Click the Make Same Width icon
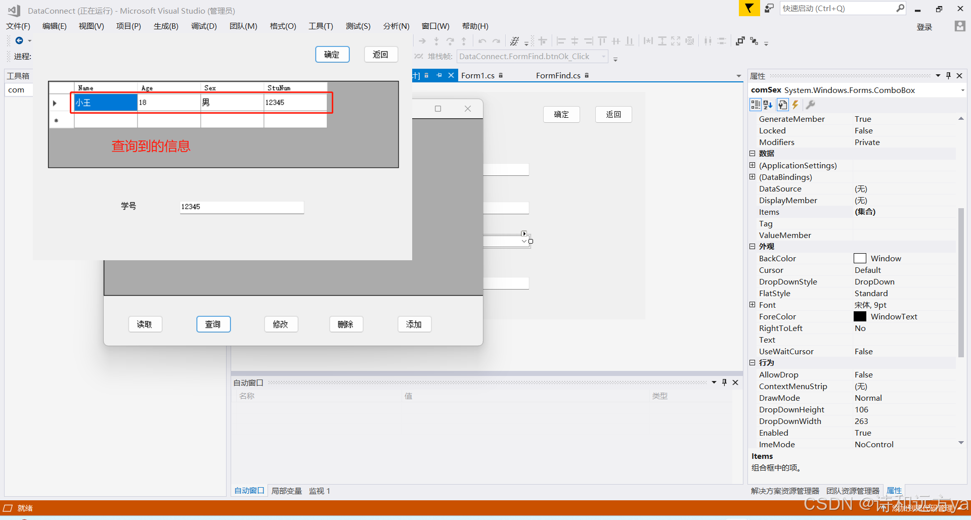The width and height of the screenshot is (971, 520). 648,41
